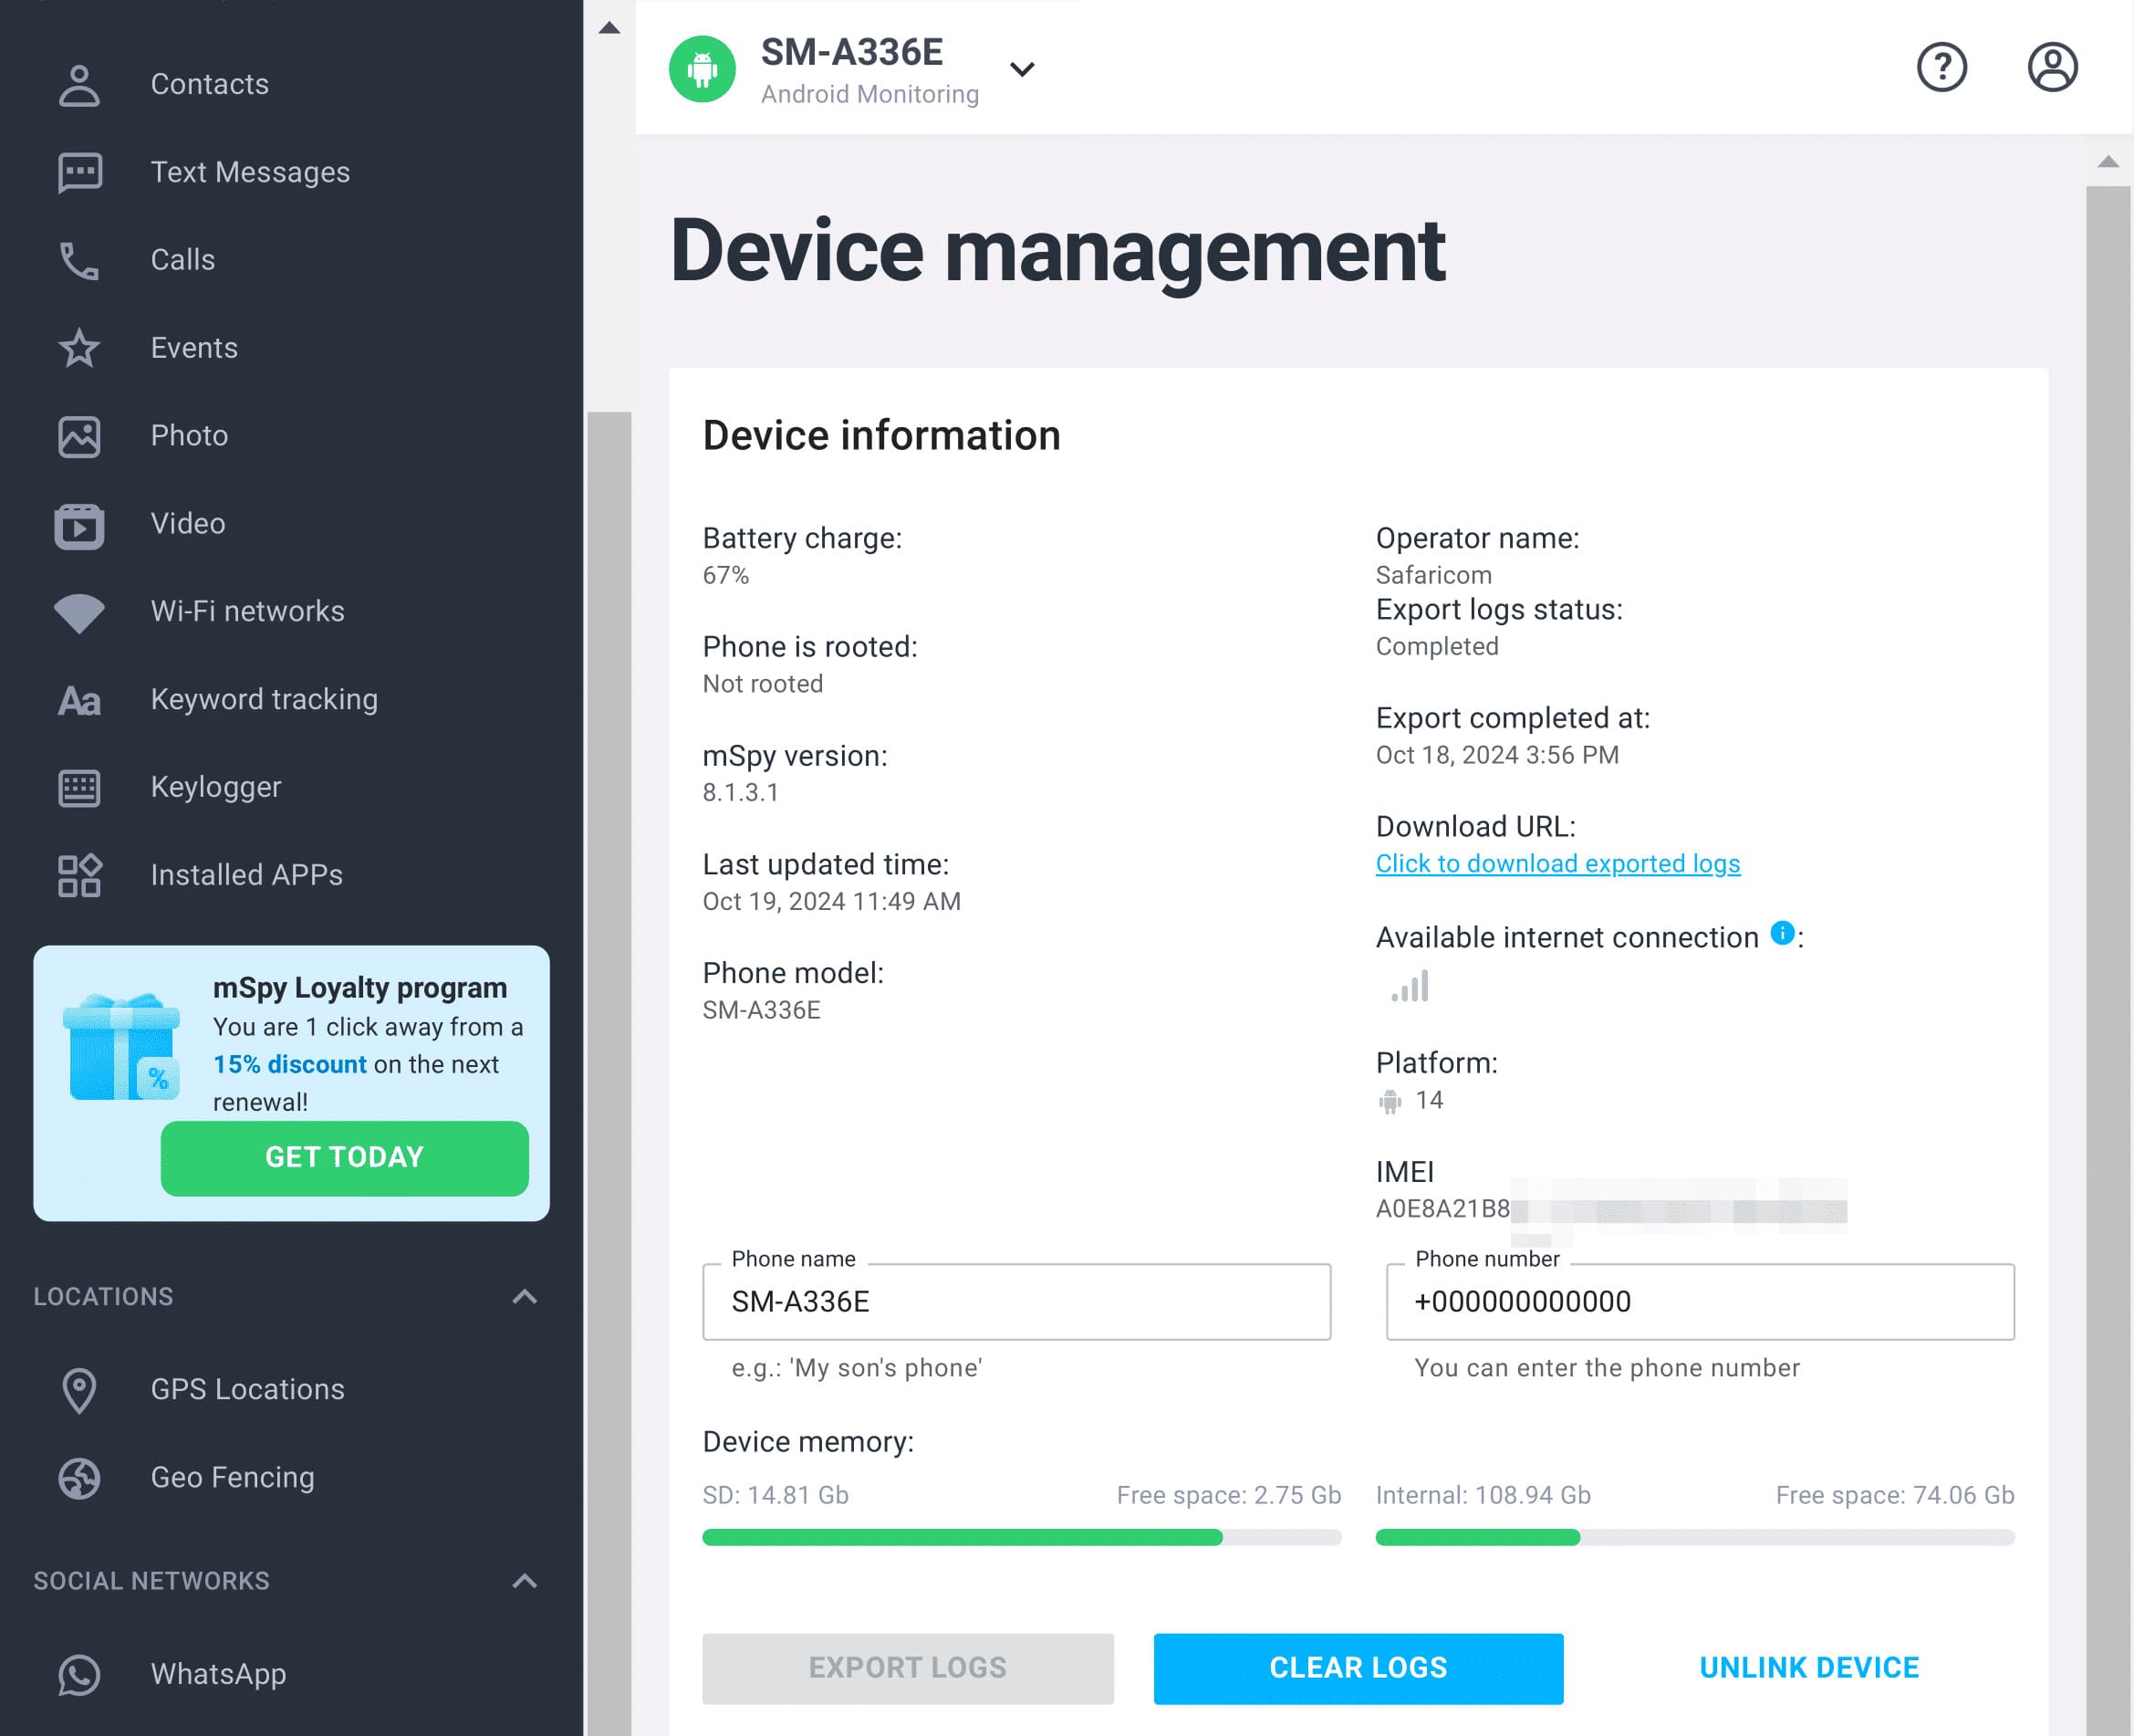Viewport: 2134px width, 1736px height.
Task: Open help via question mark icon
Action: [1941, 67]
